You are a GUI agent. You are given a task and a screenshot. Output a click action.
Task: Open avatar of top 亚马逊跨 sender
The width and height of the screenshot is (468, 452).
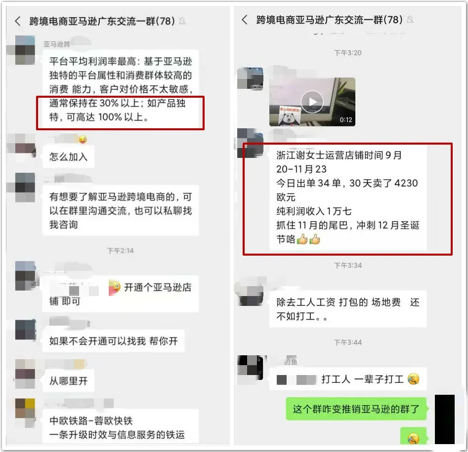25,50
